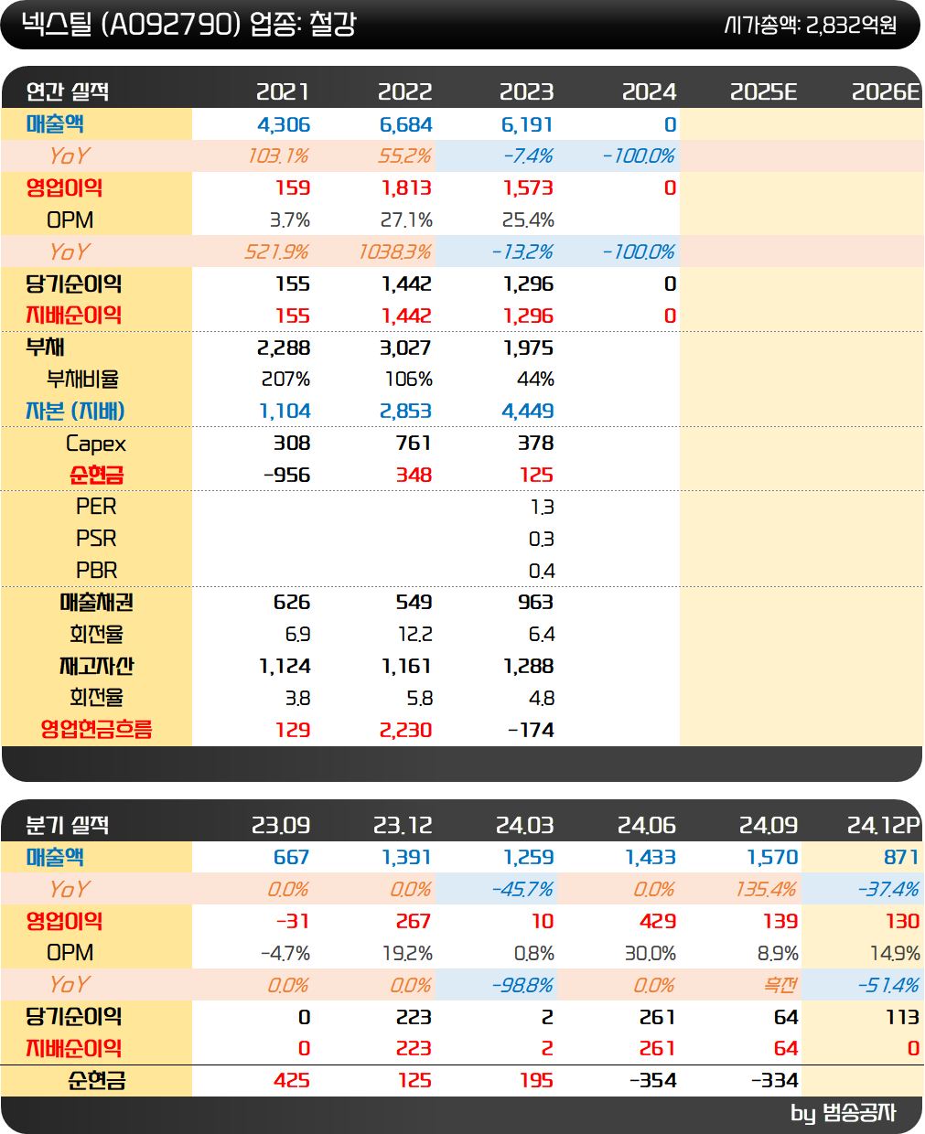Click the YoY value 55.2%
Image resolution: width=925 pixels, height=1134 pixels.
click(x=404, y=156)
